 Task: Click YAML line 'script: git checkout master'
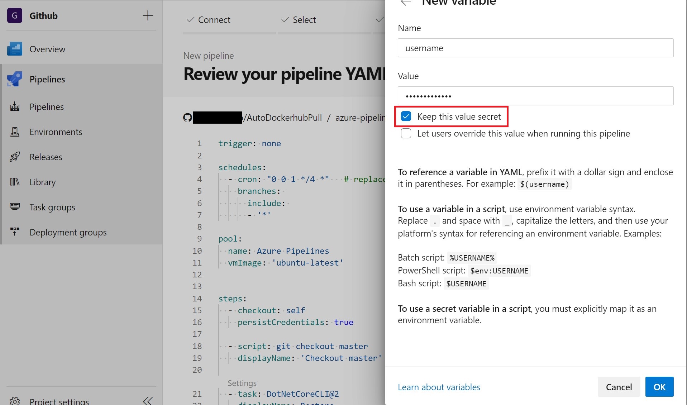302,346
